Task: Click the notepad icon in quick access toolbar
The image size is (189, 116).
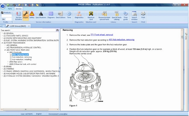Action: (19, 5)
